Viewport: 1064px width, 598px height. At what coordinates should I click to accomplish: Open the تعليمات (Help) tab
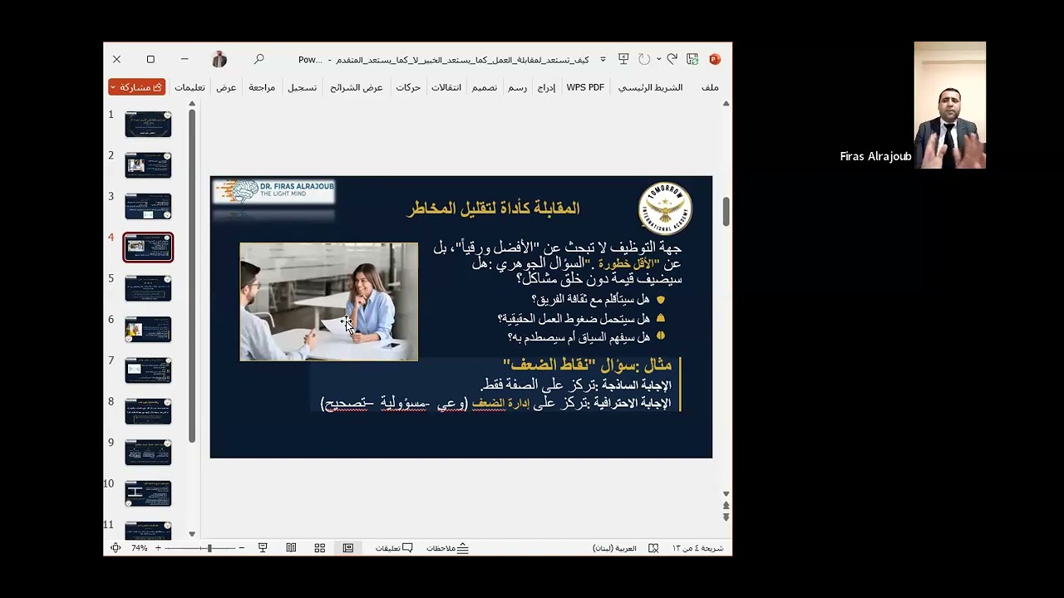pos(190,87)
